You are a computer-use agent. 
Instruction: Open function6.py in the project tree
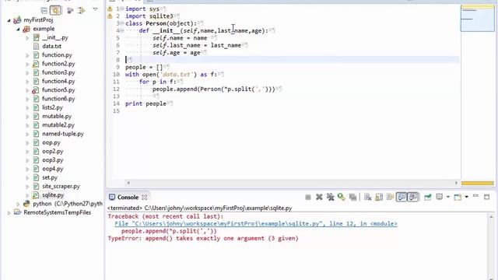tap(58, 99)
